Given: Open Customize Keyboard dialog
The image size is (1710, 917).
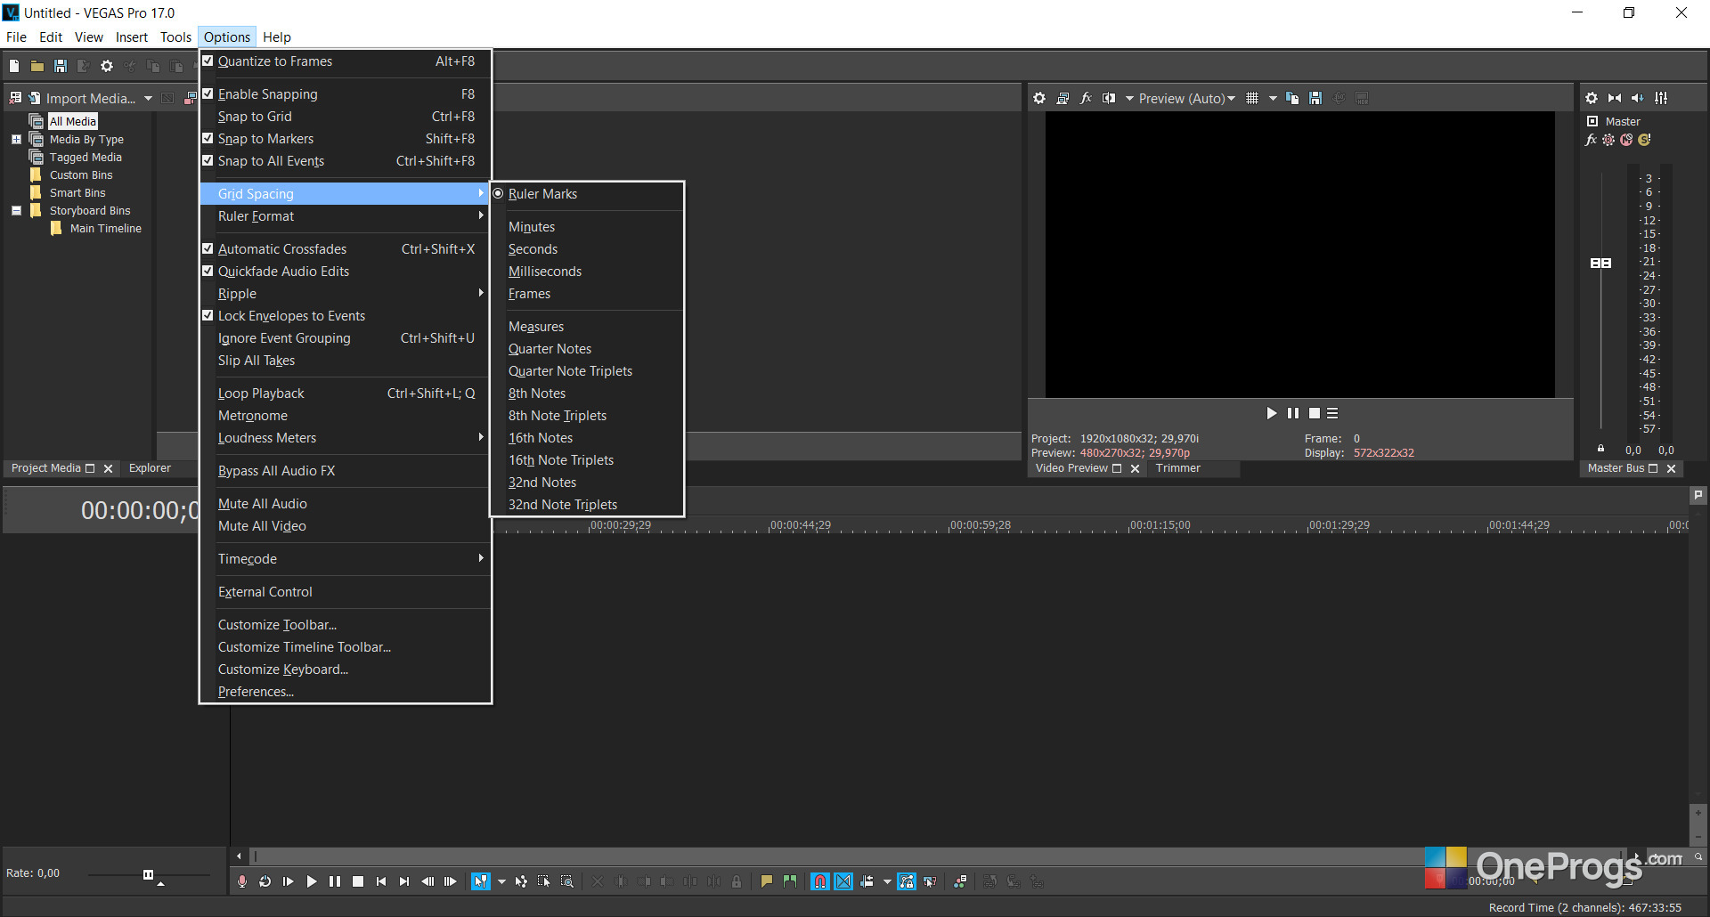Looking at the screenshot, I should point(346,669).
